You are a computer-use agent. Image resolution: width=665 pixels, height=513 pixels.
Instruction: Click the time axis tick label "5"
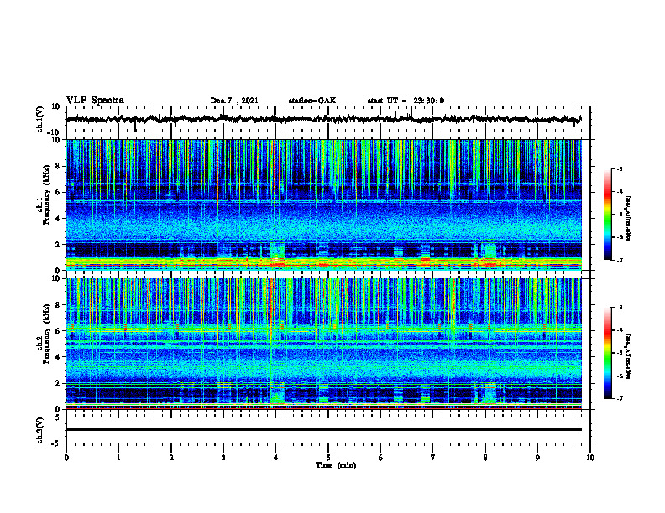(x=328, y=458)
